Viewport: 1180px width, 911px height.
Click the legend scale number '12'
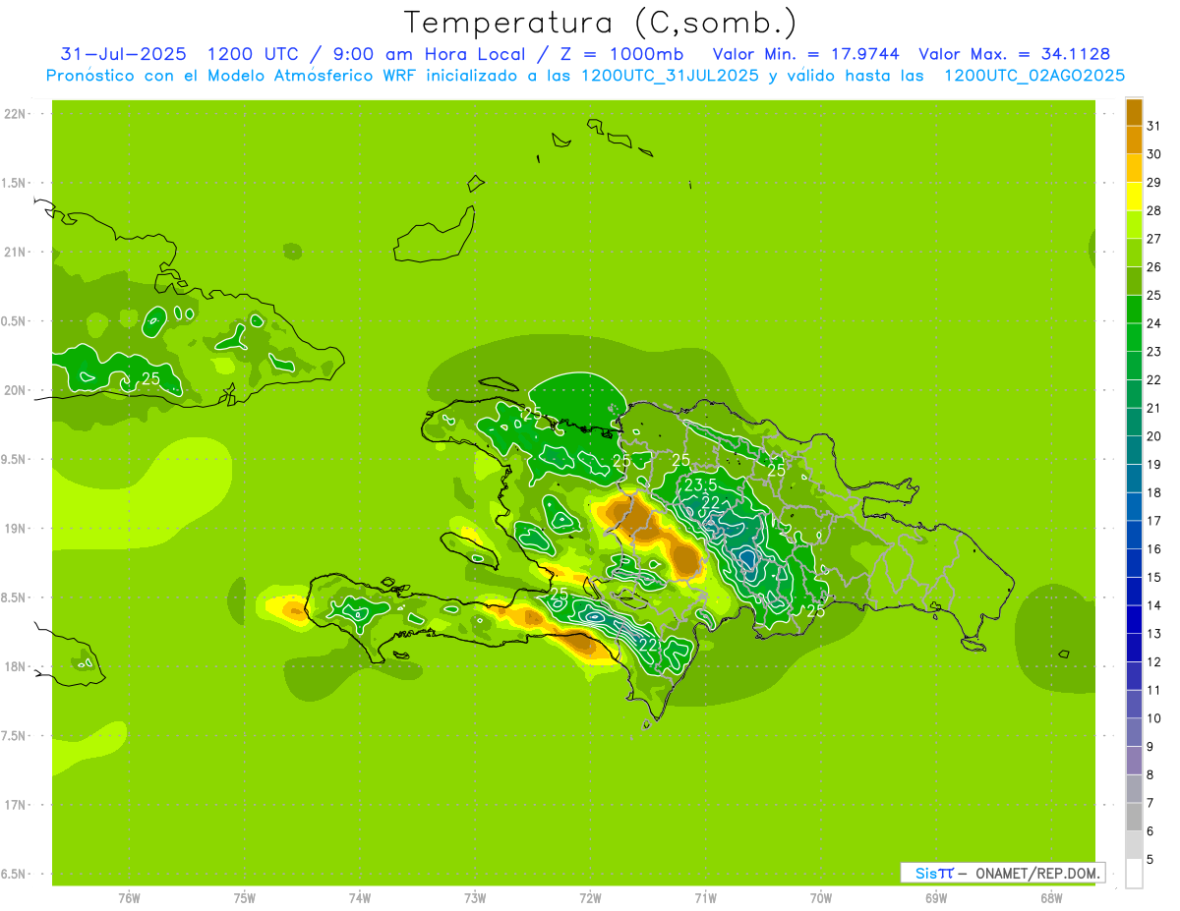(1154, 662)
